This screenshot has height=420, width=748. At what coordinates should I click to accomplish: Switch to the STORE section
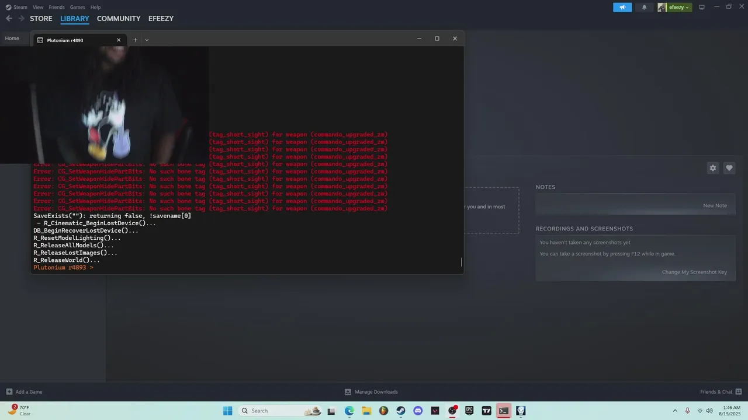coord(41,19)
